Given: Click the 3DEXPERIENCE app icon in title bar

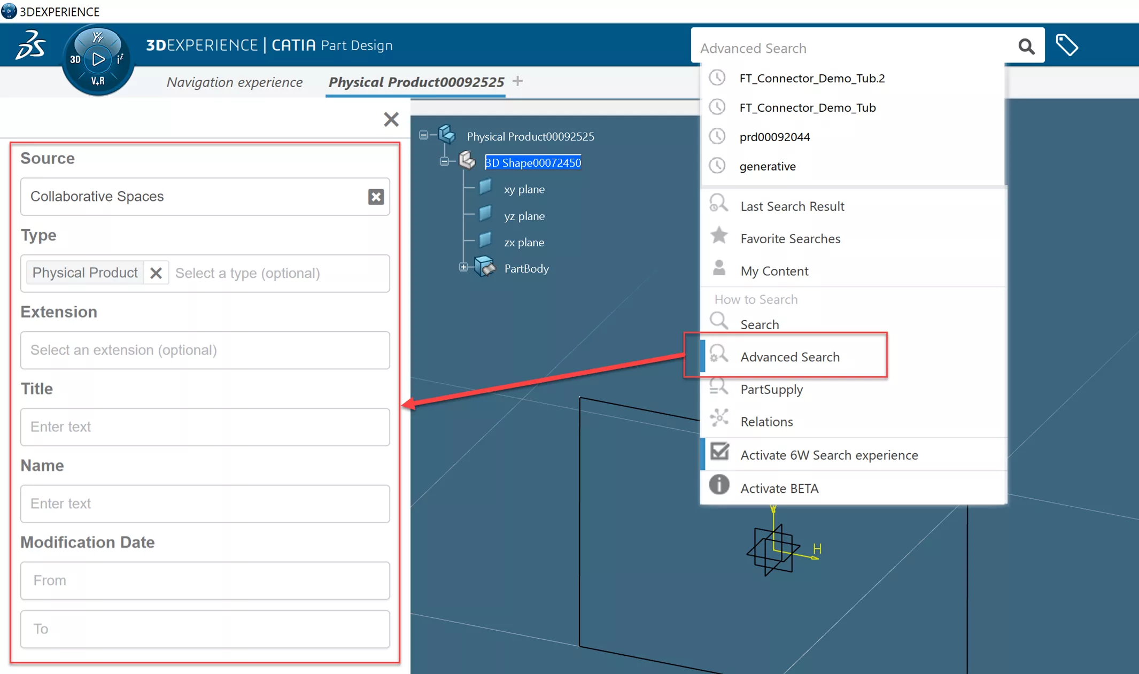Looking at the screenshot, I should pos(9,11).
